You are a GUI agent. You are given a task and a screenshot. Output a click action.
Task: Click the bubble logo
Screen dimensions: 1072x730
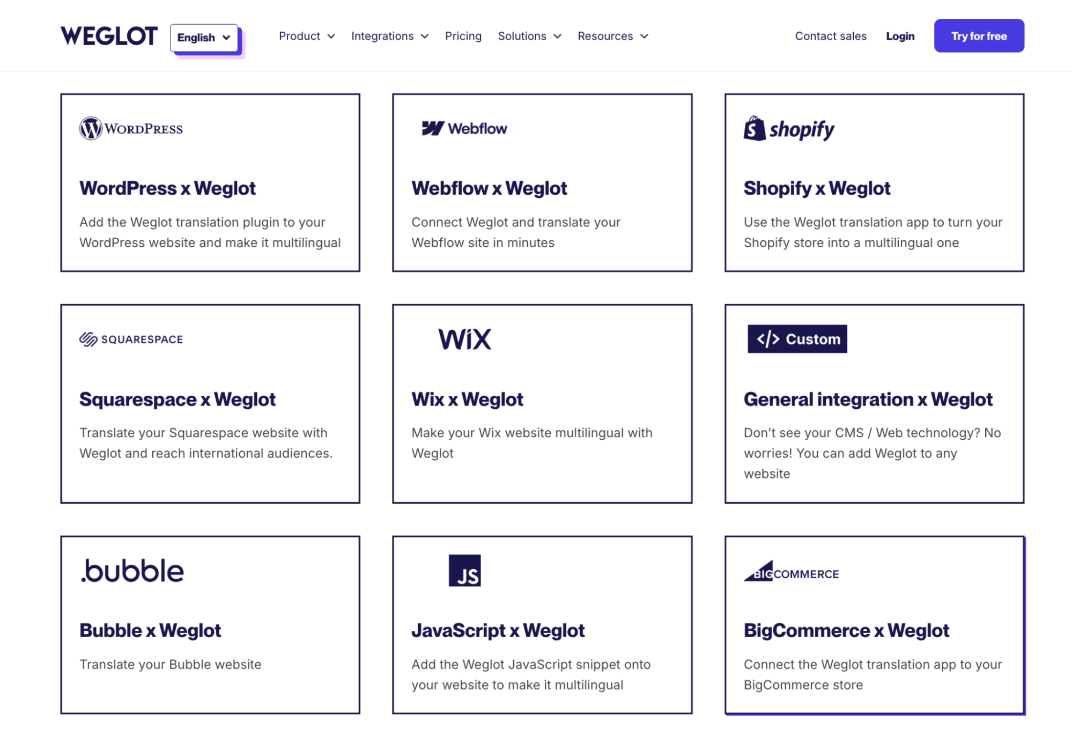131,570
